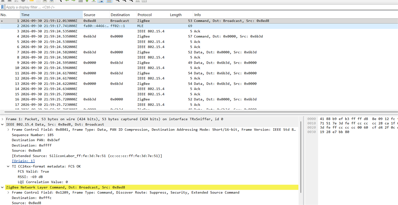The image size is (398, 205).
Task: Select 'RSSI: -69 dB' field
Action: [x=31, y=177]
